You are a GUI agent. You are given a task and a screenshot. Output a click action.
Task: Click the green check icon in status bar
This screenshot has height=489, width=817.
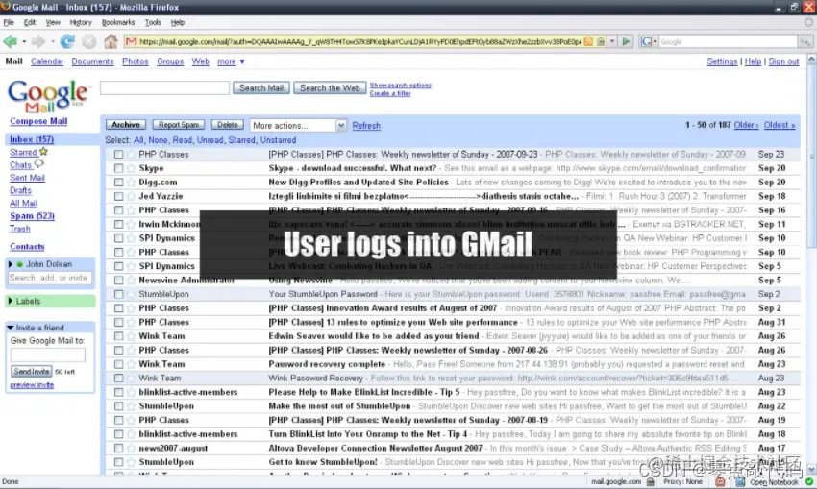(x=809, y=481)
